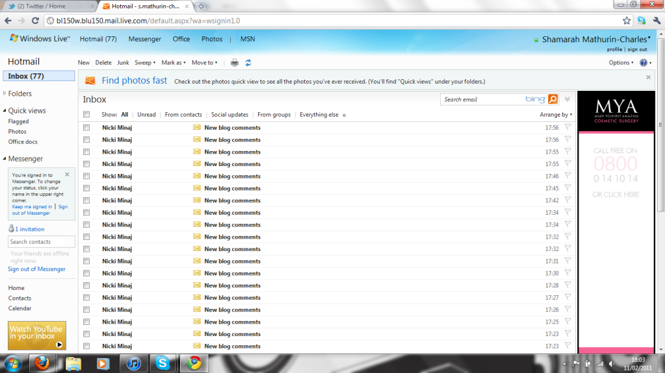Click the Windows Start button

pyautogui.click(x=13, y=363)
